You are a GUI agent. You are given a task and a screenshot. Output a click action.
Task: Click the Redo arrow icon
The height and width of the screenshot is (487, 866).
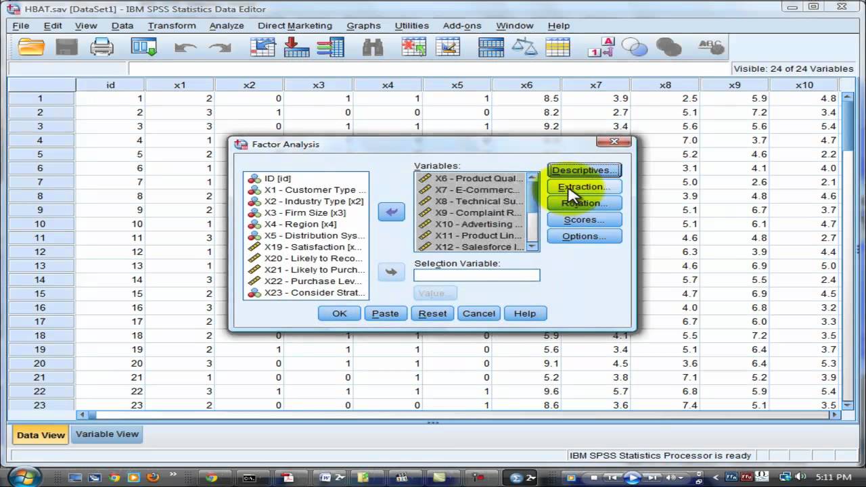pos(220,47)
